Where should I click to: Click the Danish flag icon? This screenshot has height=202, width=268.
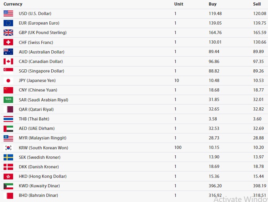click(8, 167)
